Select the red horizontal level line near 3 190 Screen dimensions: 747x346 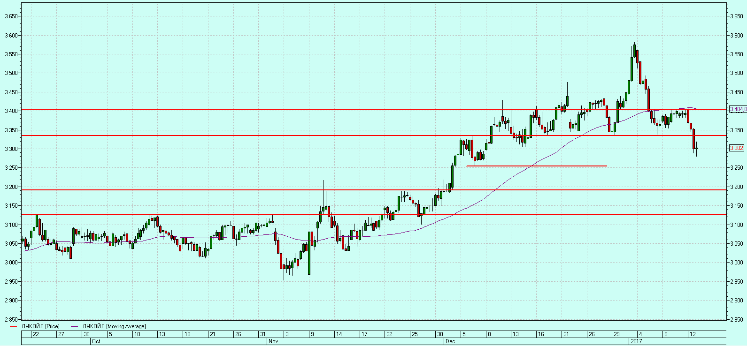pos(374,190)
